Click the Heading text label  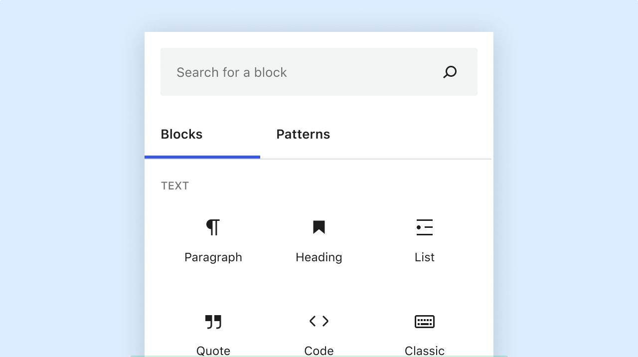[x=319, y=257]
